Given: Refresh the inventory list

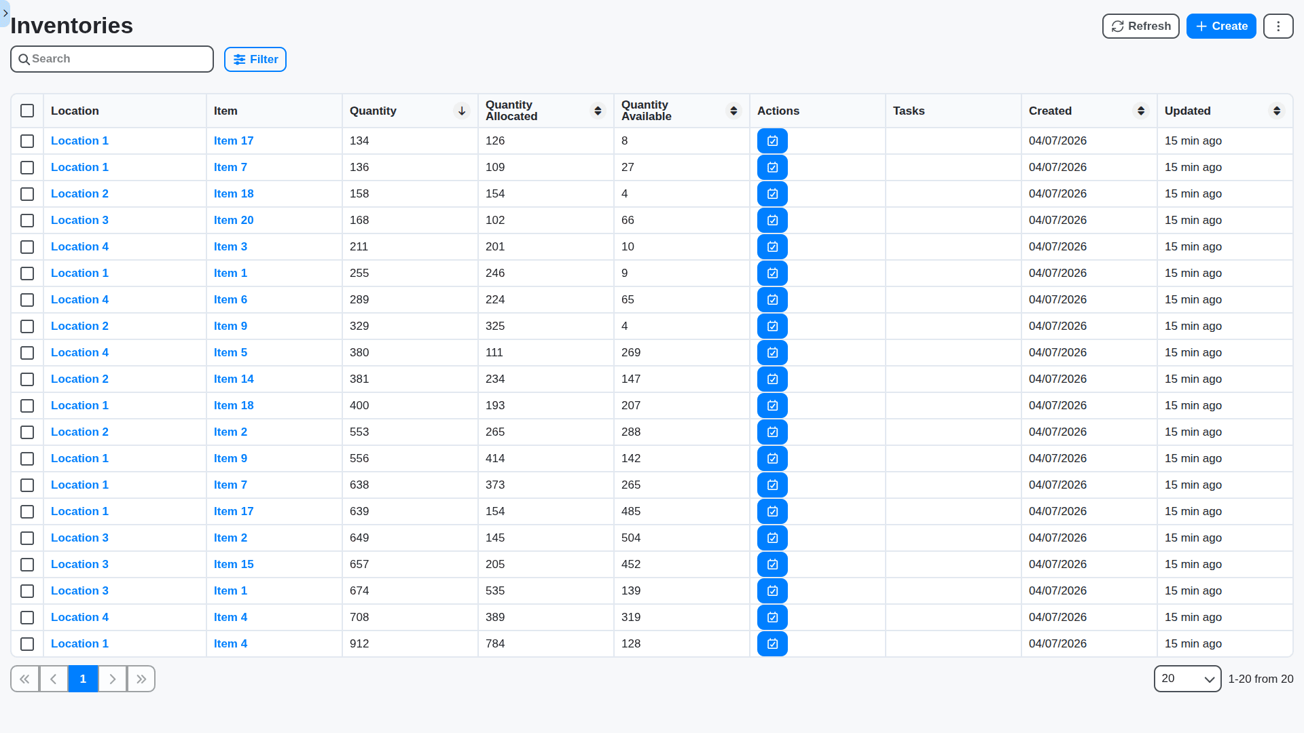Looking at the screenshot, I should (1140, 26).
